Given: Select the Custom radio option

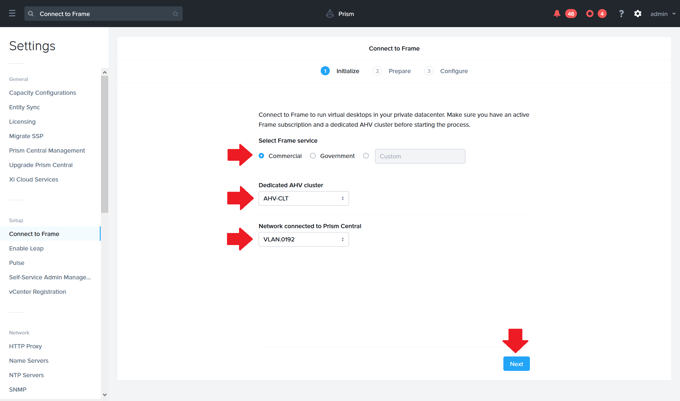Looking at the screenshot, I should pos(366,156).
